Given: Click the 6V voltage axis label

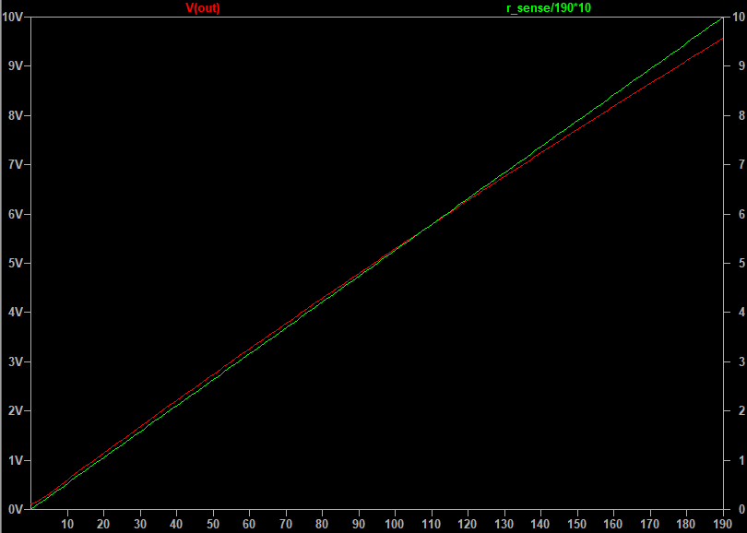Looking at the screenshot, I should [x=17, y=214].
